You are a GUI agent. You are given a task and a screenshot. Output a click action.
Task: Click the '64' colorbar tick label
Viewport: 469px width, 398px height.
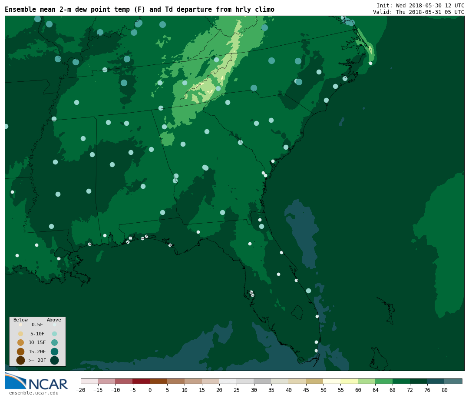[375, 390]
